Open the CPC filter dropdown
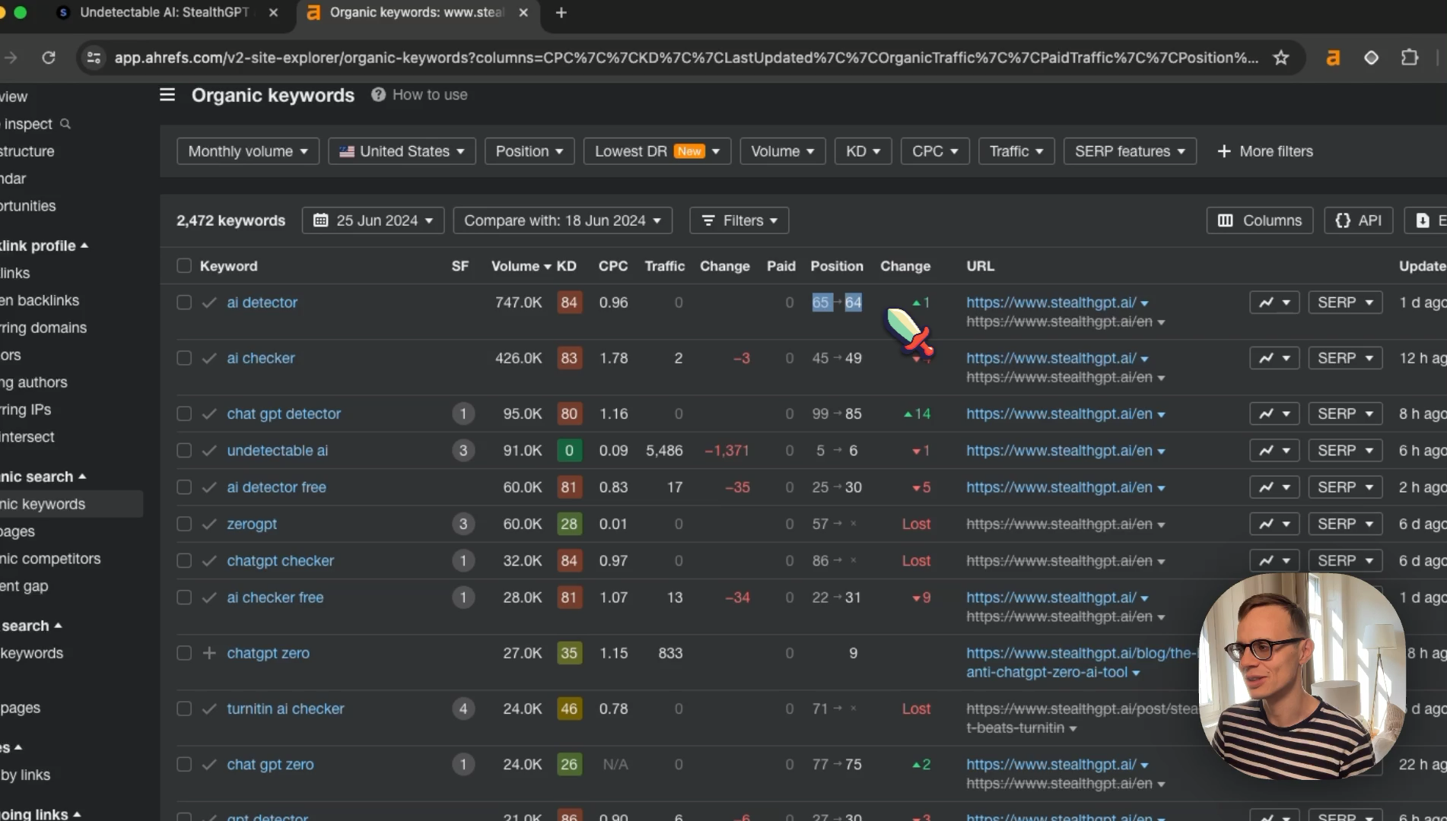1447x821 pixels. click(x=935, y=151)
